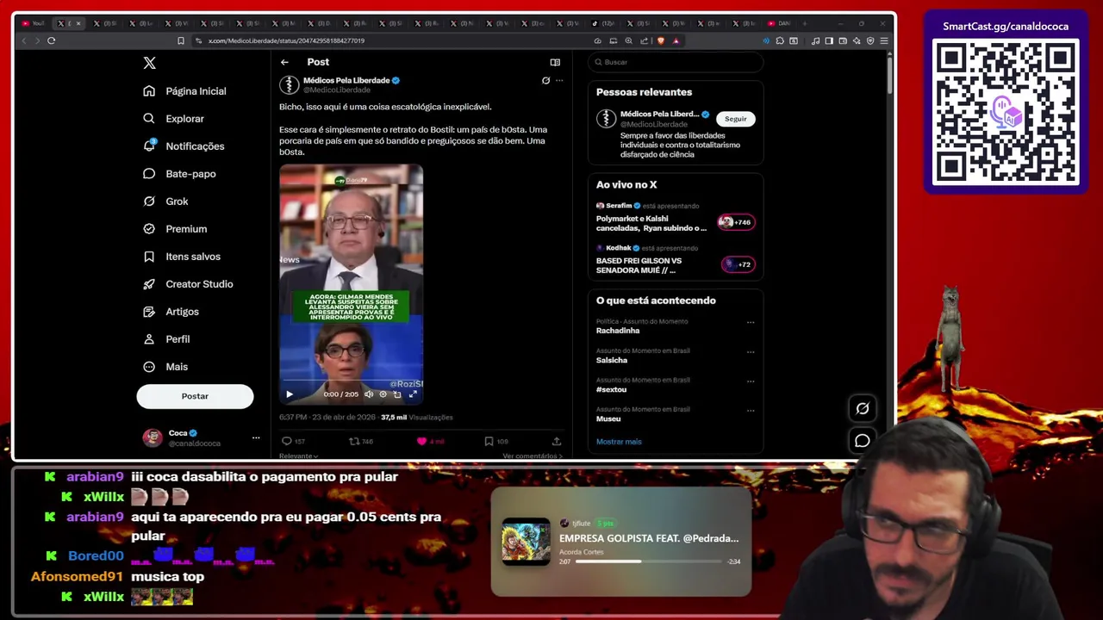Viewport: 1103px width, 620px height.
Task: Open video settings gear
Action: click(x=383, y=394)
